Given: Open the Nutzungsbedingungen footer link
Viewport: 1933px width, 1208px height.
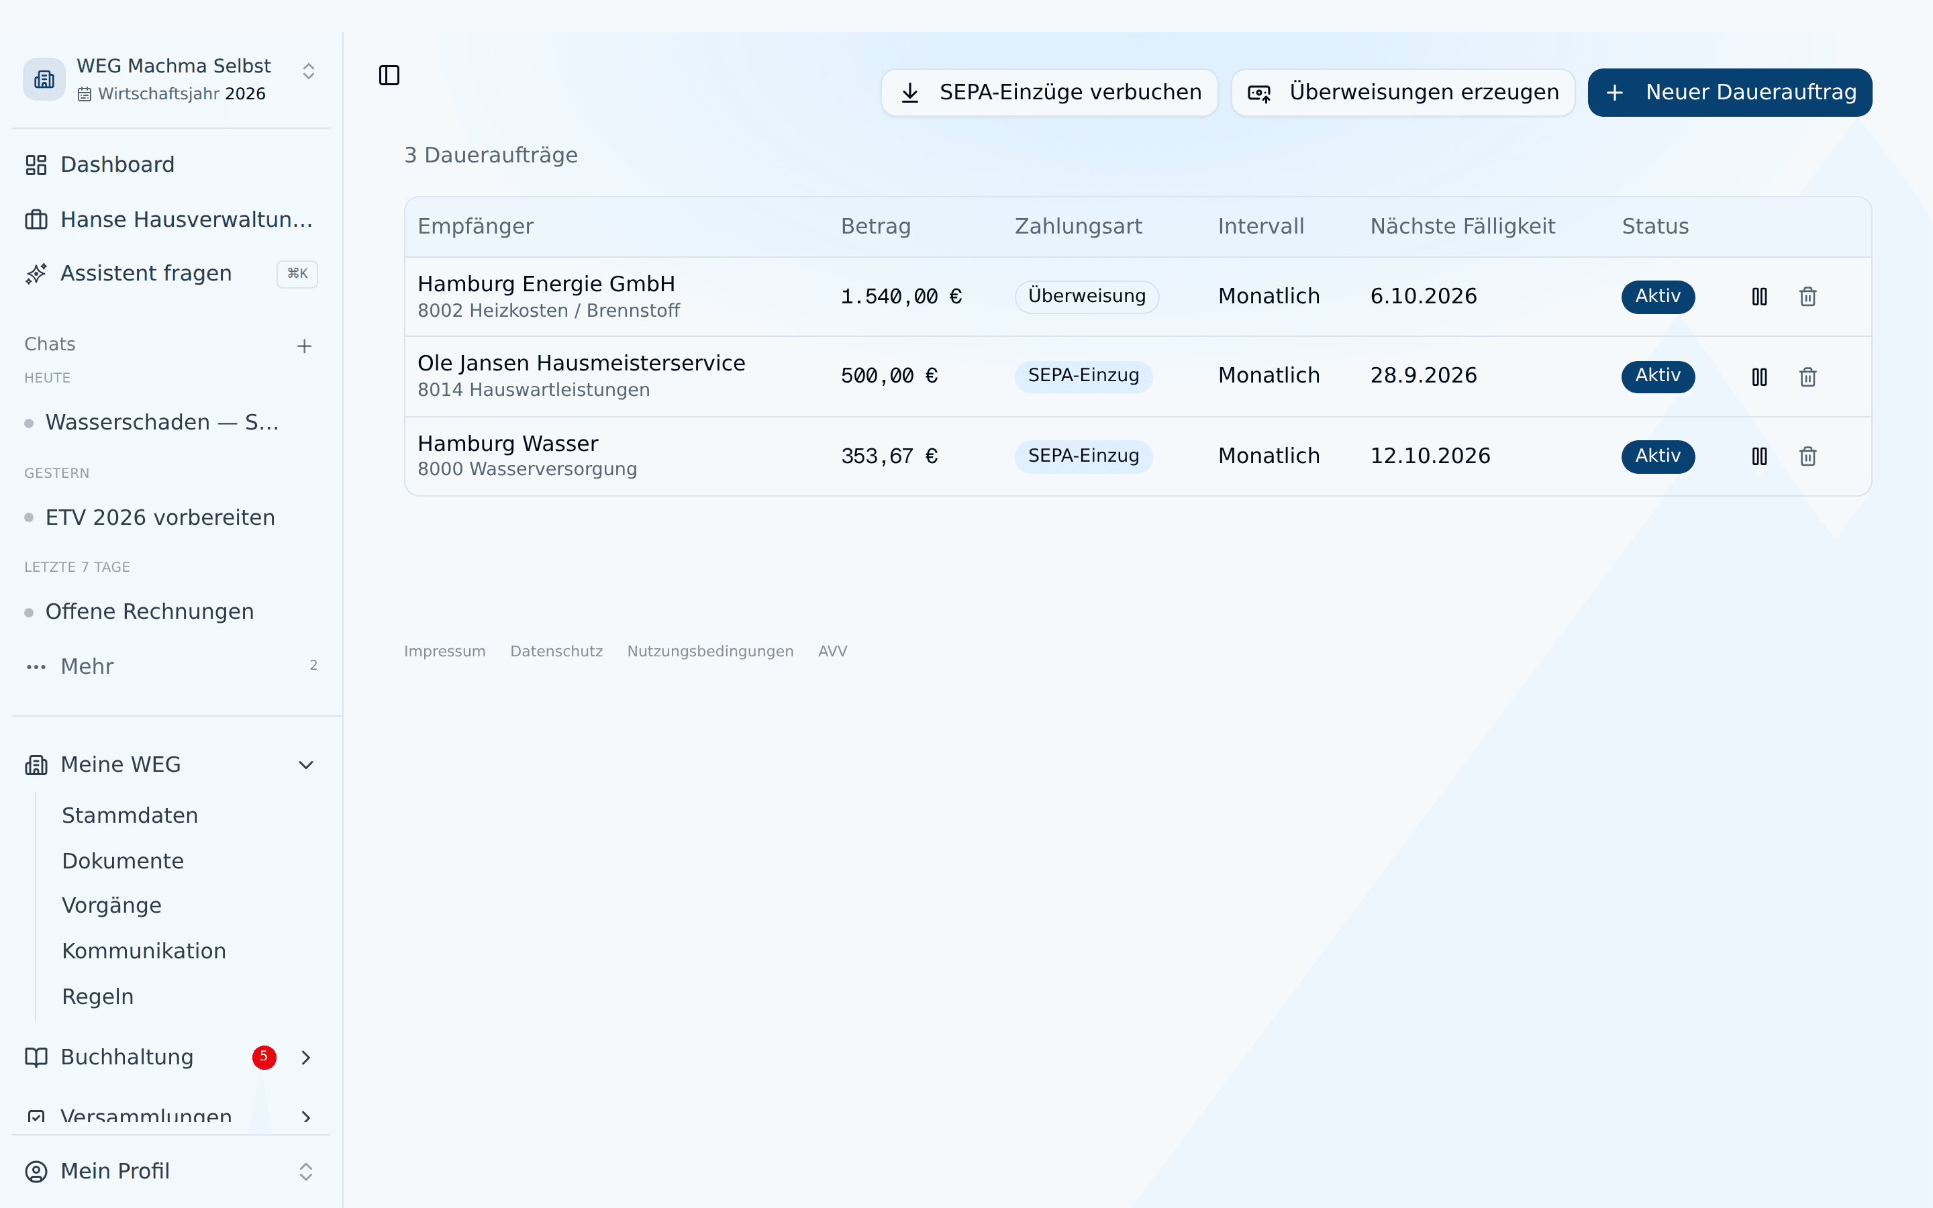Looking at the screenshot, I should (x=710, y=651).
